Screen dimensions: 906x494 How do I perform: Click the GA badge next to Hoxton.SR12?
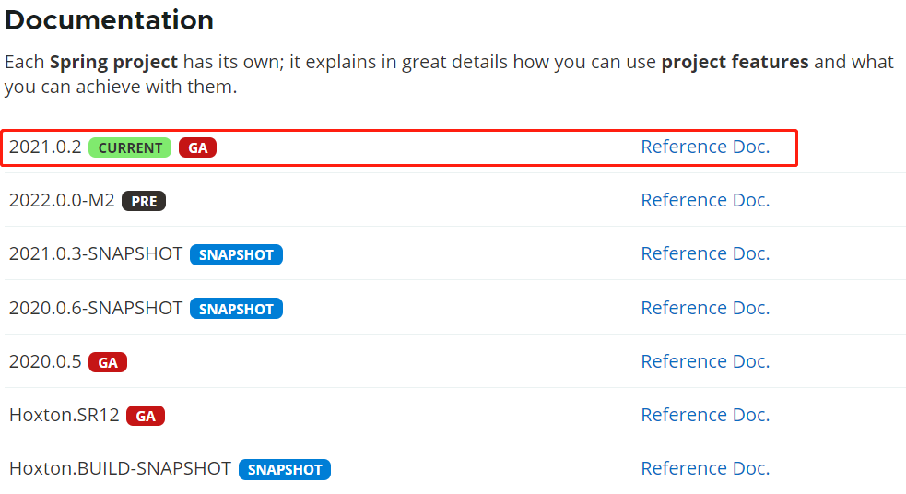point(146,416)
